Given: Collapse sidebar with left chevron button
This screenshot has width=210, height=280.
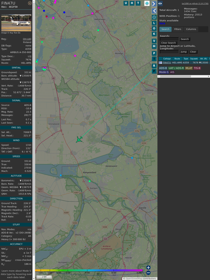Looking at the screenshot, I should [x=154, y=11].
